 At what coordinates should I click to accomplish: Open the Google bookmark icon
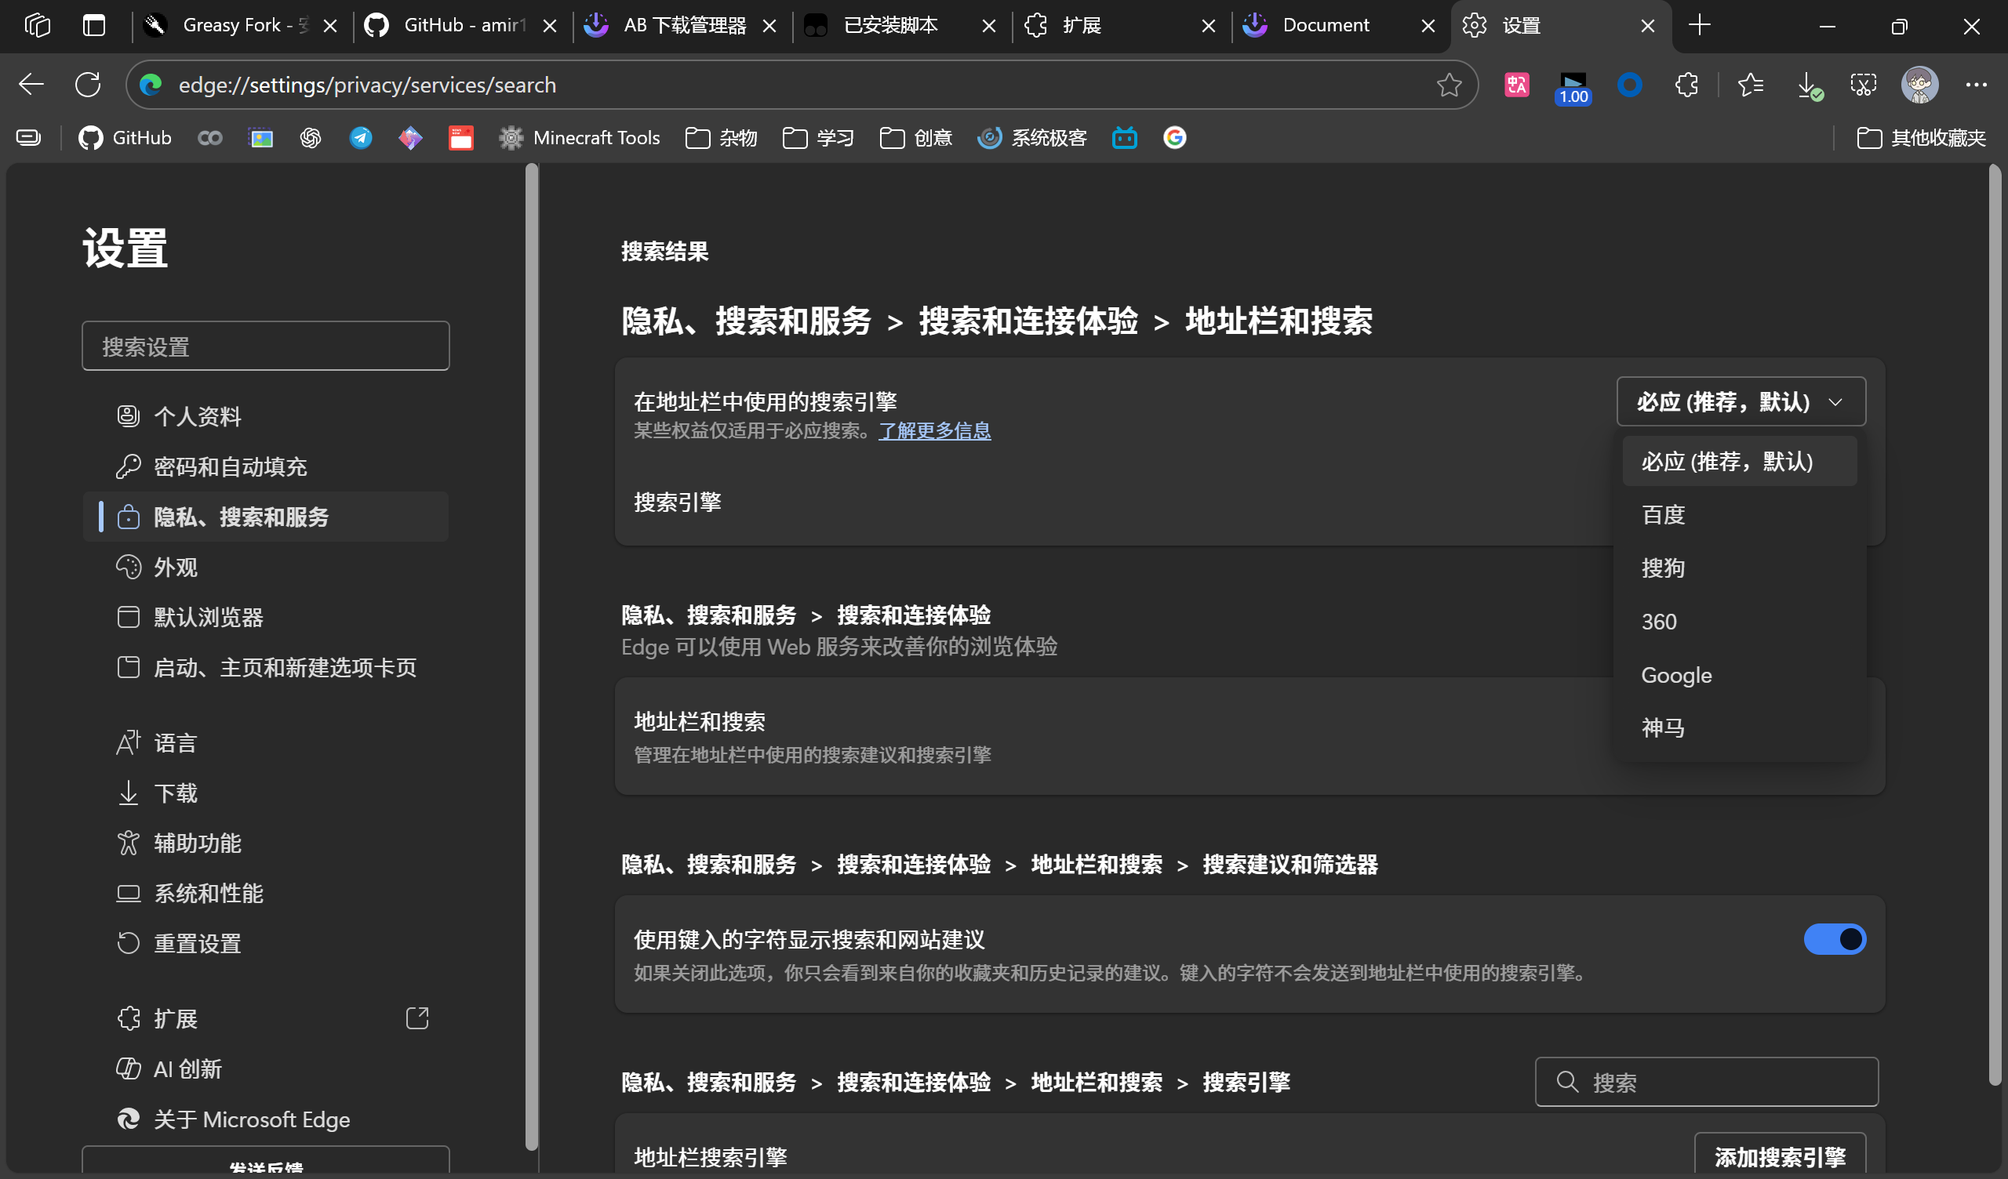(1173, 138)
